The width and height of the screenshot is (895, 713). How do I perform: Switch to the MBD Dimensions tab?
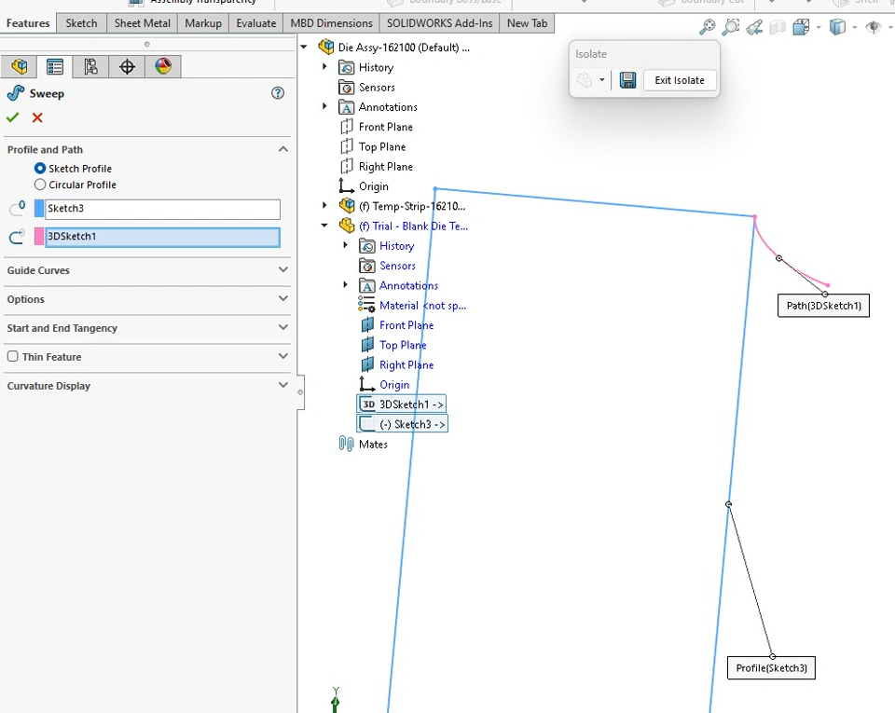click(x=331, y=23)
